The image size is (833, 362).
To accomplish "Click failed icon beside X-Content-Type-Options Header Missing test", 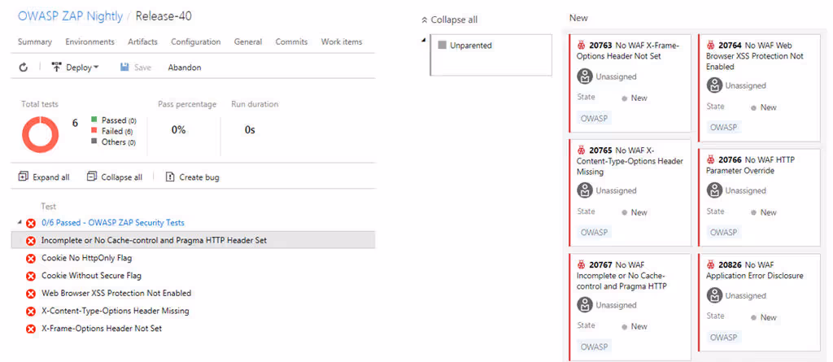I will pos(31,311).
